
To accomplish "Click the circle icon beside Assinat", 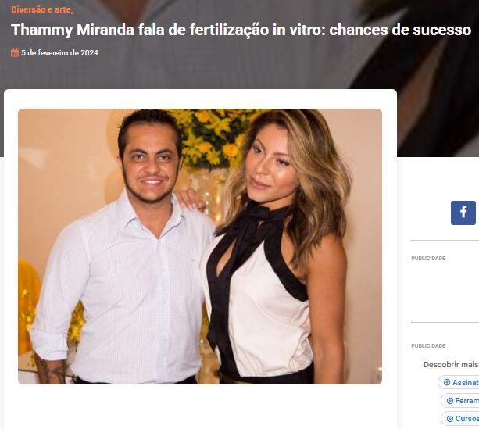I will pyautogui.click(x=447, y=382).
